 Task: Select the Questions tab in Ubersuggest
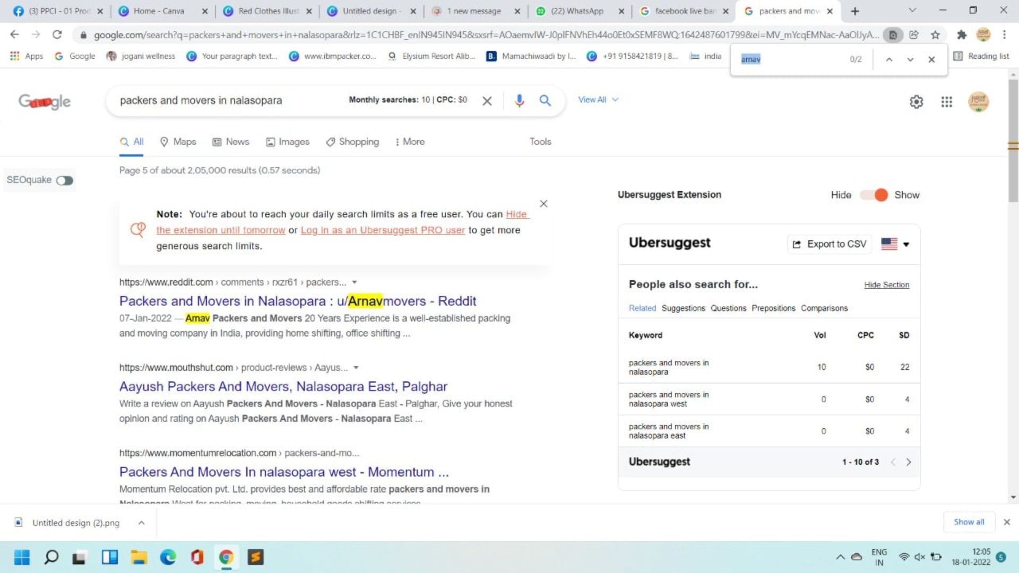[x=728, y=308]
